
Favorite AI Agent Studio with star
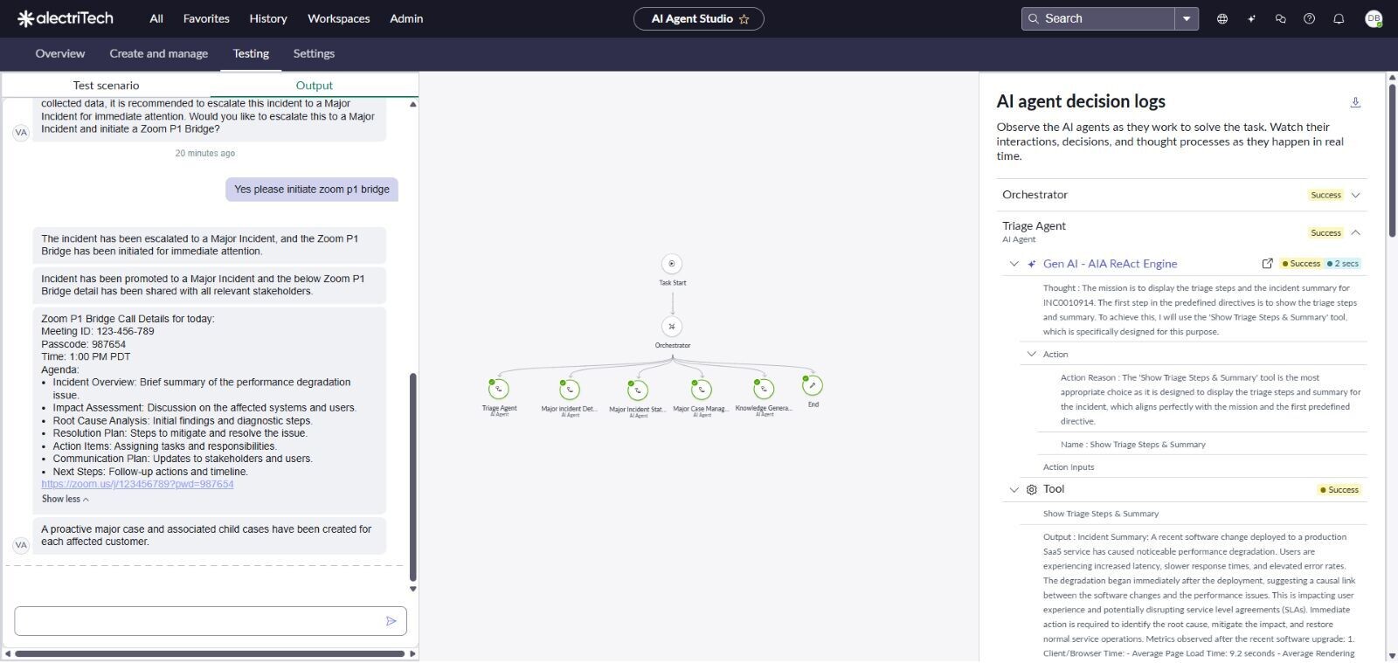[x=744, y=19]
